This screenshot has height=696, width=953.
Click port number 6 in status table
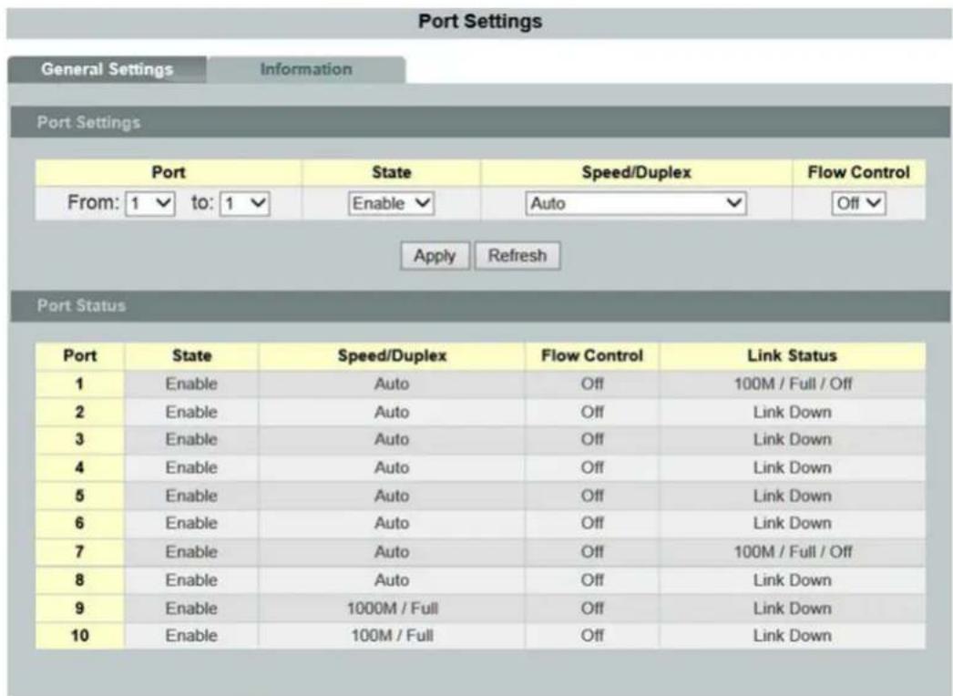(x=79, y=524)
